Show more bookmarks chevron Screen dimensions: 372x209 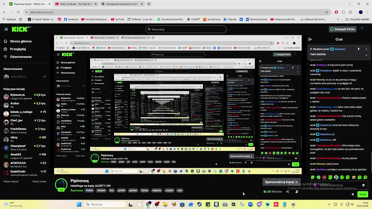tap(338, 19)
